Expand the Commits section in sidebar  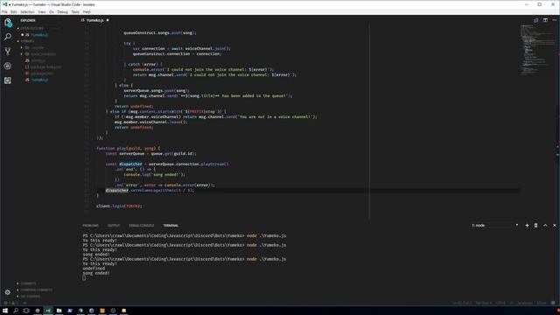click(28, 283)
